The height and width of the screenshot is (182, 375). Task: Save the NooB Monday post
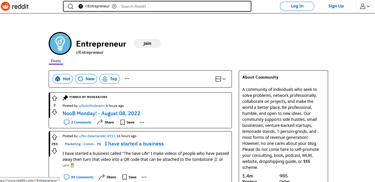[127, 122]
